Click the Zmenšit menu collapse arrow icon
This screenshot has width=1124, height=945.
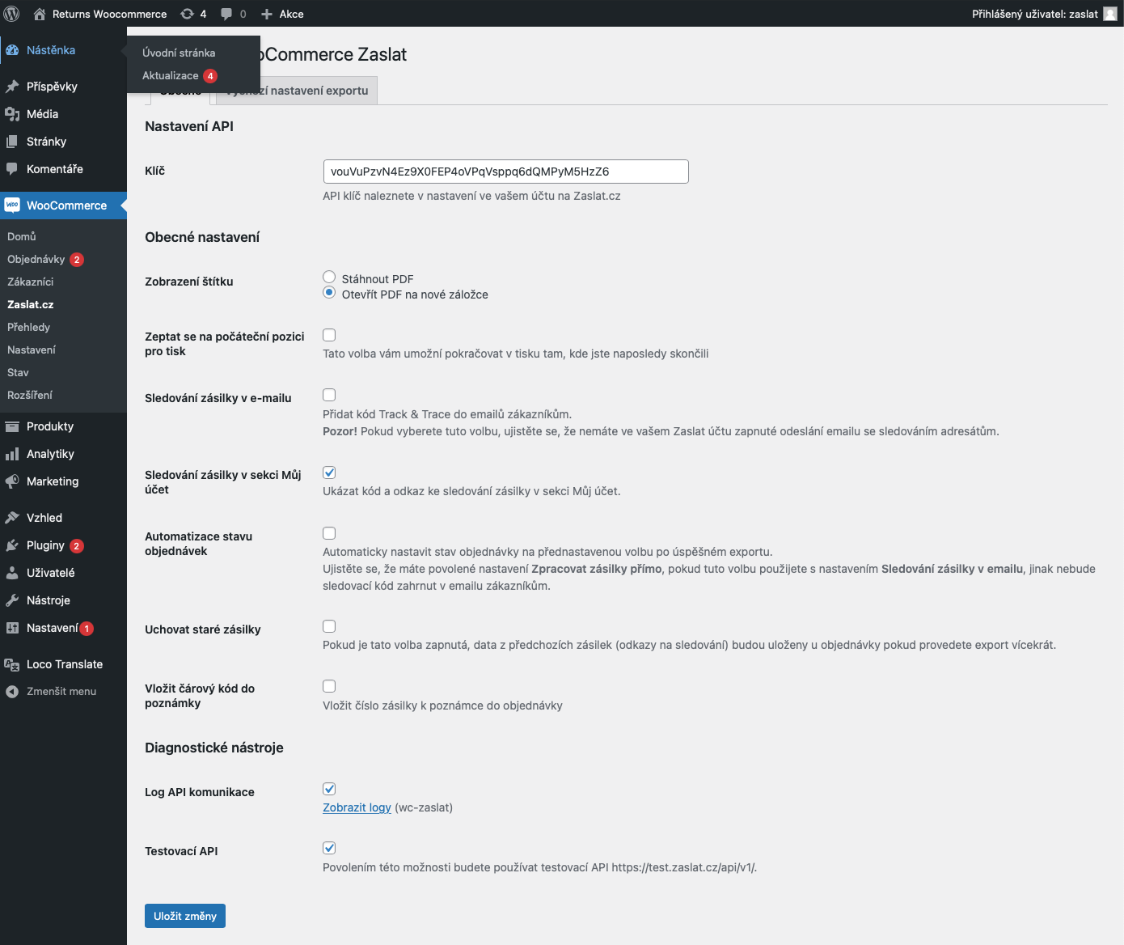point(12,692)
